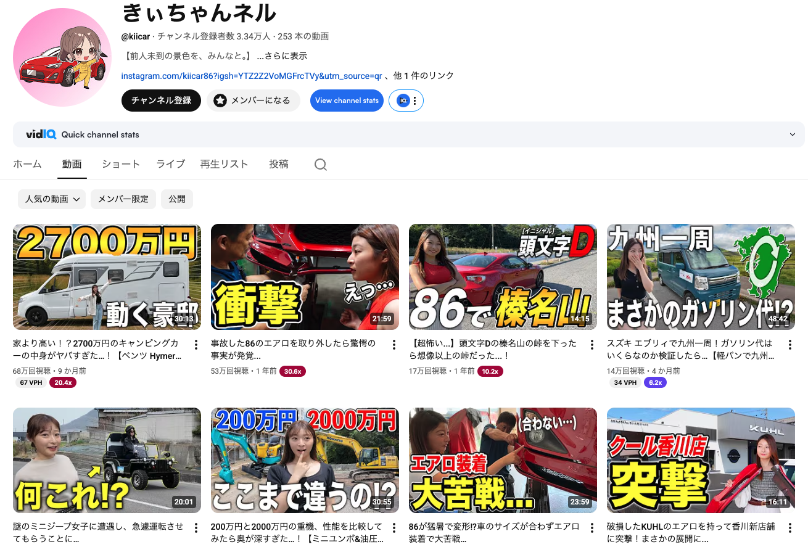Switch to the ショート tab
Viewport: 808px width, 547px height.
121,164
